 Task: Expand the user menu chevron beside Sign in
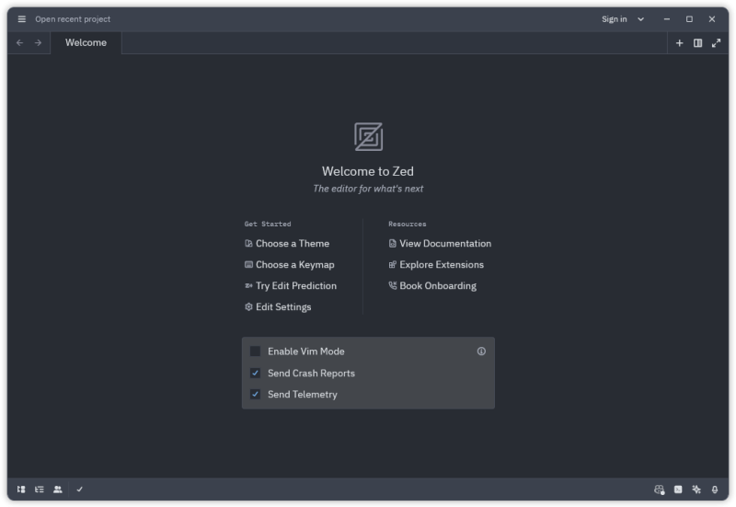tap(641, 18)
